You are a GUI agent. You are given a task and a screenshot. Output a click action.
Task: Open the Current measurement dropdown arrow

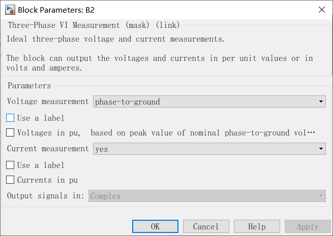(x=321, y=149)
